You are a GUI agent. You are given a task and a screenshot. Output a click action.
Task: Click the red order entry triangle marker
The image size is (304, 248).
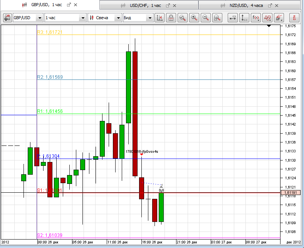141,154
